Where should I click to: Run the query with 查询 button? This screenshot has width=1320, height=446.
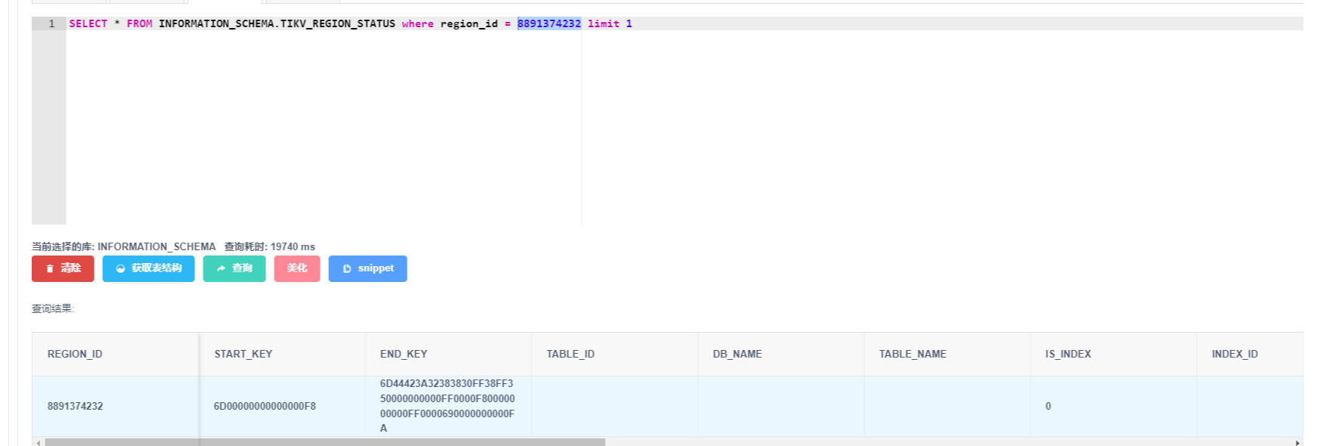click(234, 268)
